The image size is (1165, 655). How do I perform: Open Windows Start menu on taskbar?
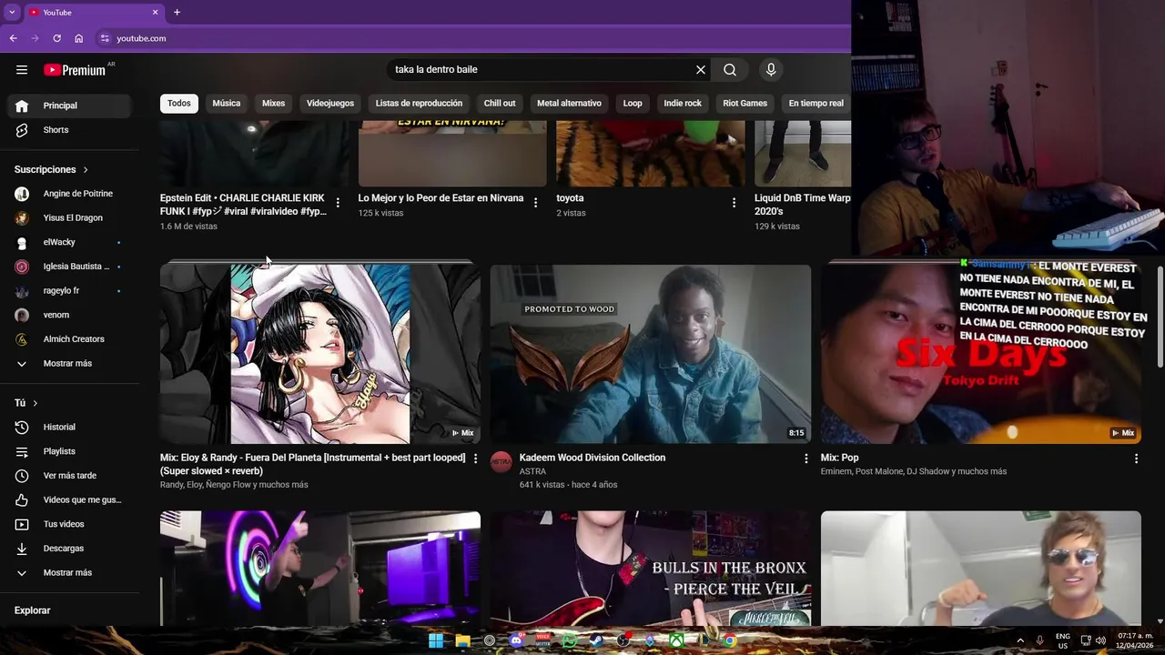click(436, 640)
